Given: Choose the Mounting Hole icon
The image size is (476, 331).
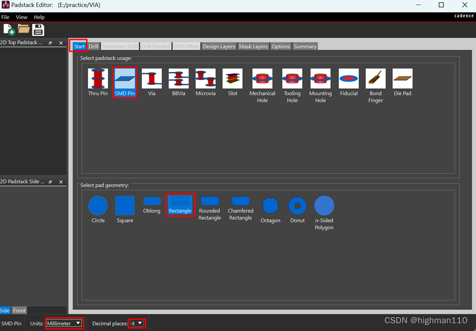Looking at the screenshot, I should pyautogui.click(x=320, y=79).
